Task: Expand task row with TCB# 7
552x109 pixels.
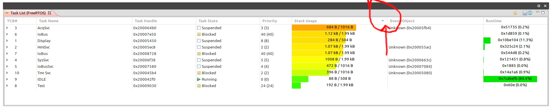Action: [x=7, y=53]
